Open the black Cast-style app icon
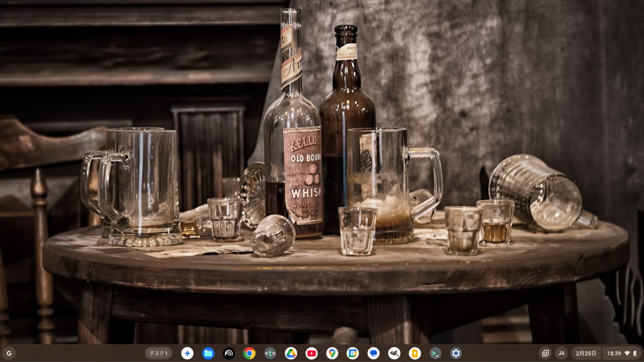Viewport: 644px width, 362px height. pyautogui.click(x=229, y=353)
